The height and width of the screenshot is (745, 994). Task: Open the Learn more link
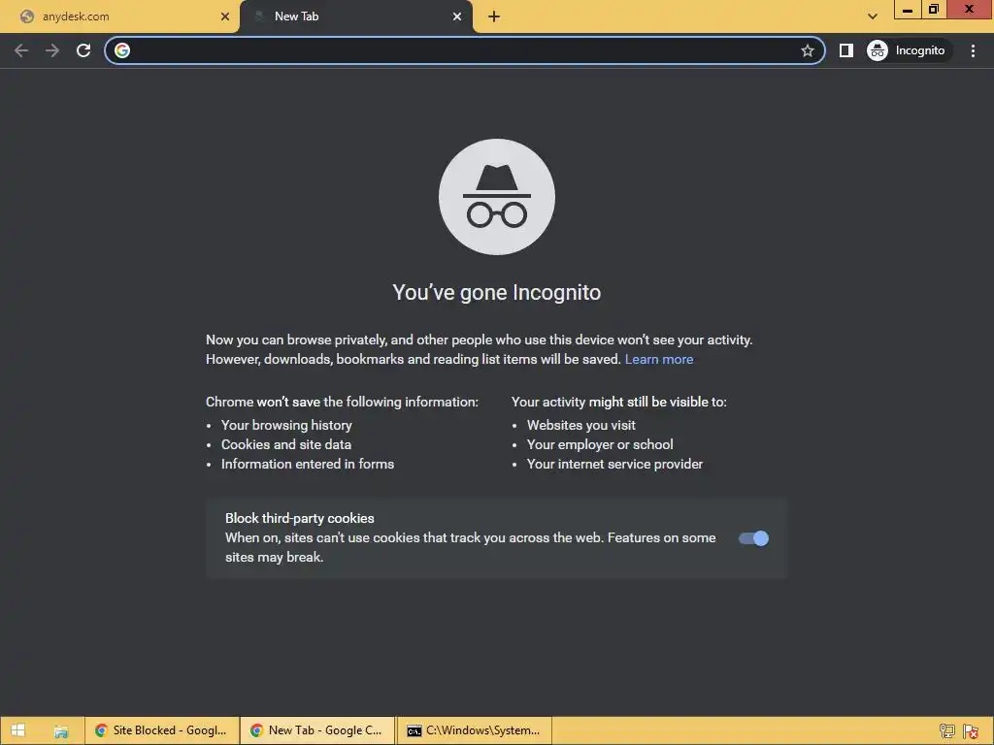click(659, 359)
